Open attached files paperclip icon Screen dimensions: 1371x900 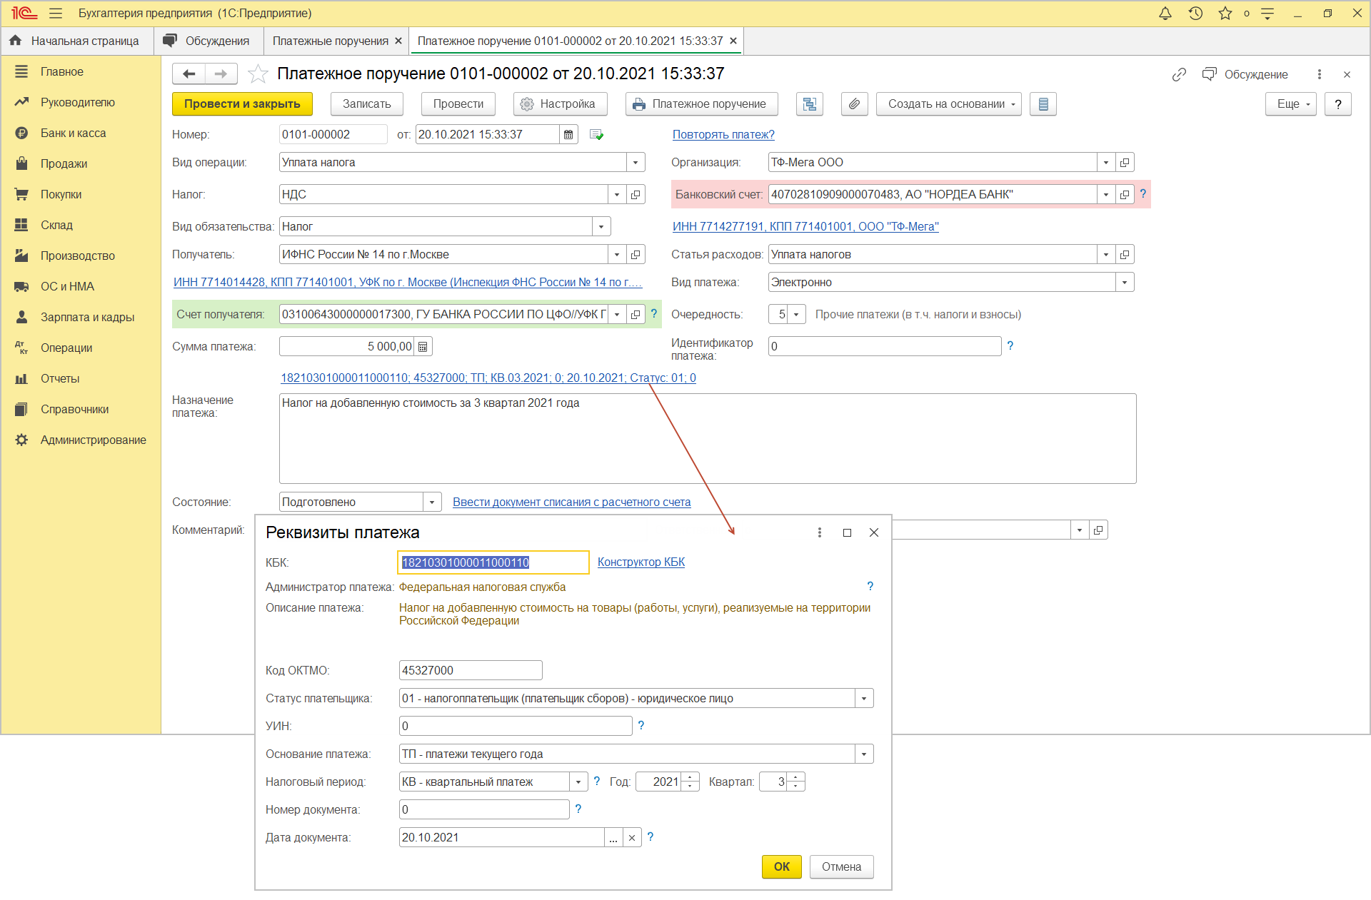coord(854,104)
